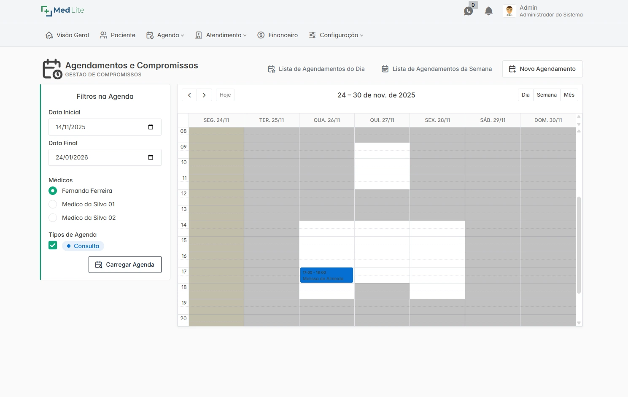Click the Admin user avatar
Viewport: 628px width, 397px height.
click(509, 11)
